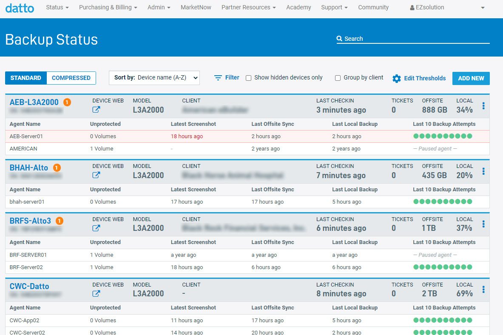Open the Sort by dropdown
Image resolution: width=503 pixels, height=335 pixels.
(x=154, y=78)
